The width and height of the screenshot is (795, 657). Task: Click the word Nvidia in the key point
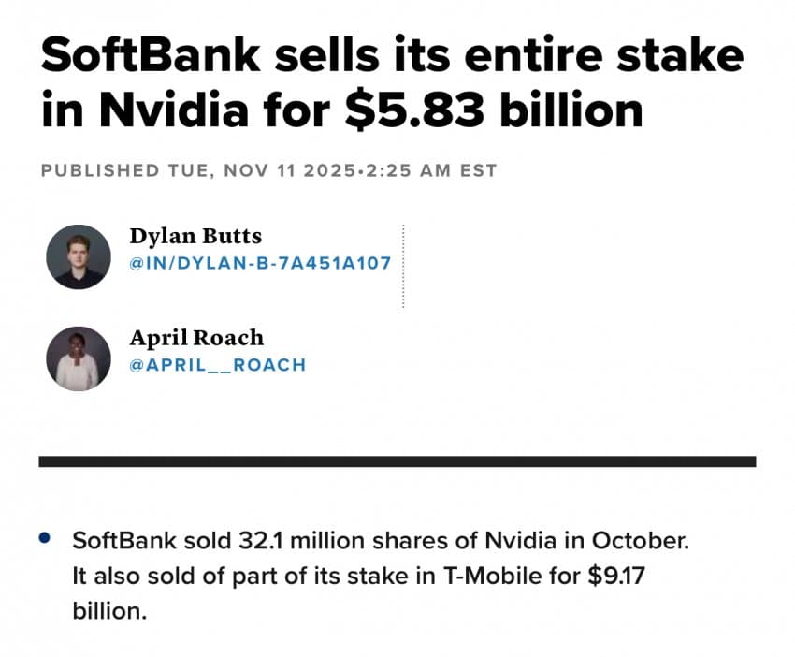click(x=519, y=541)
